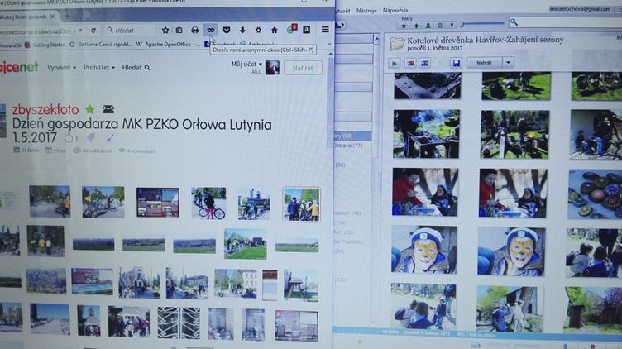This screenshot has height=349, width=622.
Task: Play the slideshow in Picasa album
Action: click(394, 63)
